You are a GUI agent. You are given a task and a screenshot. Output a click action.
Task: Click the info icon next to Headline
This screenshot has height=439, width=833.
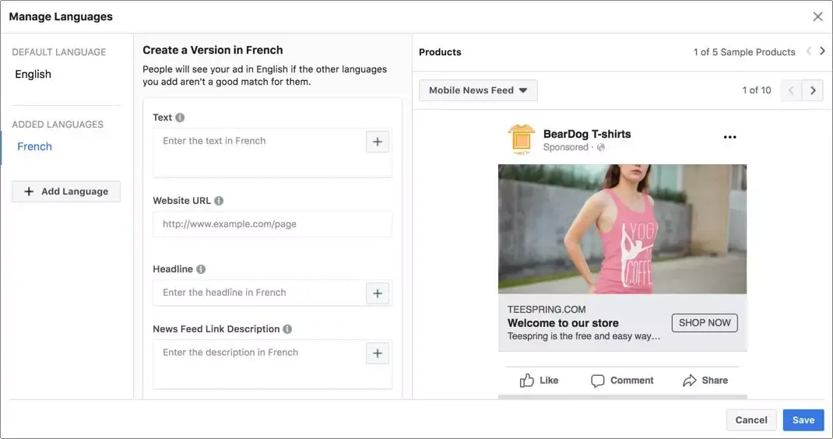(x=201, y=269)
